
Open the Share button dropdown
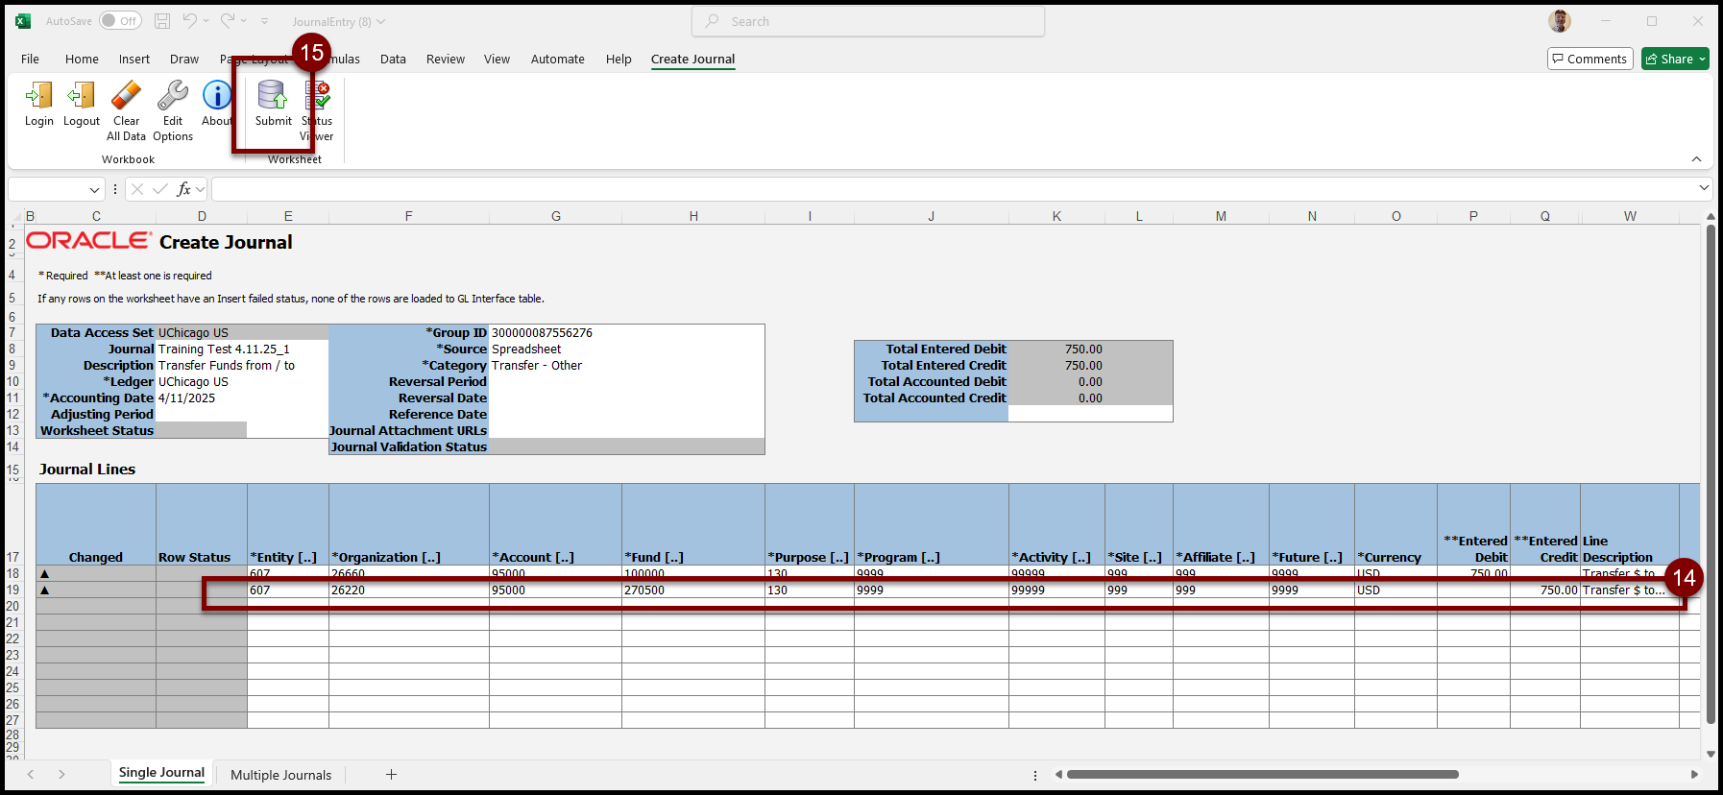(1703, 60)
